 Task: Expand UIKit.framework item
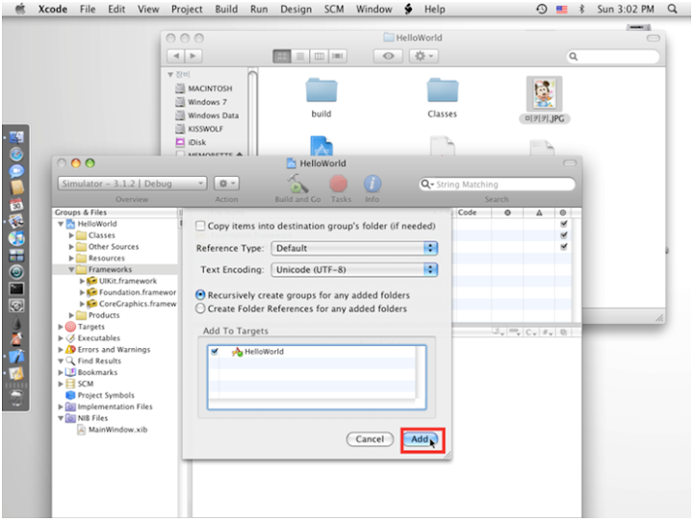[82, 281]
